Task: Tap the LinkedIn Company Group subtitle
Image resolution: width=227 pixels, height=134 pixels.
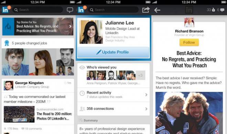Action: coord(32,87)
